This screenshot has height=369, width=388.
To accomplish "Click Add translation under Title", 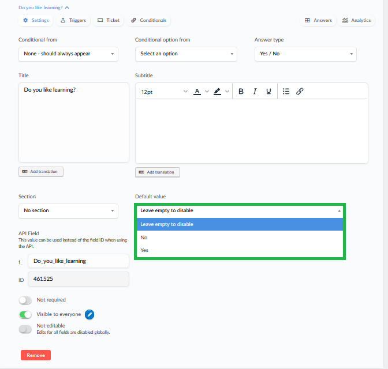I will click(41, 171).
